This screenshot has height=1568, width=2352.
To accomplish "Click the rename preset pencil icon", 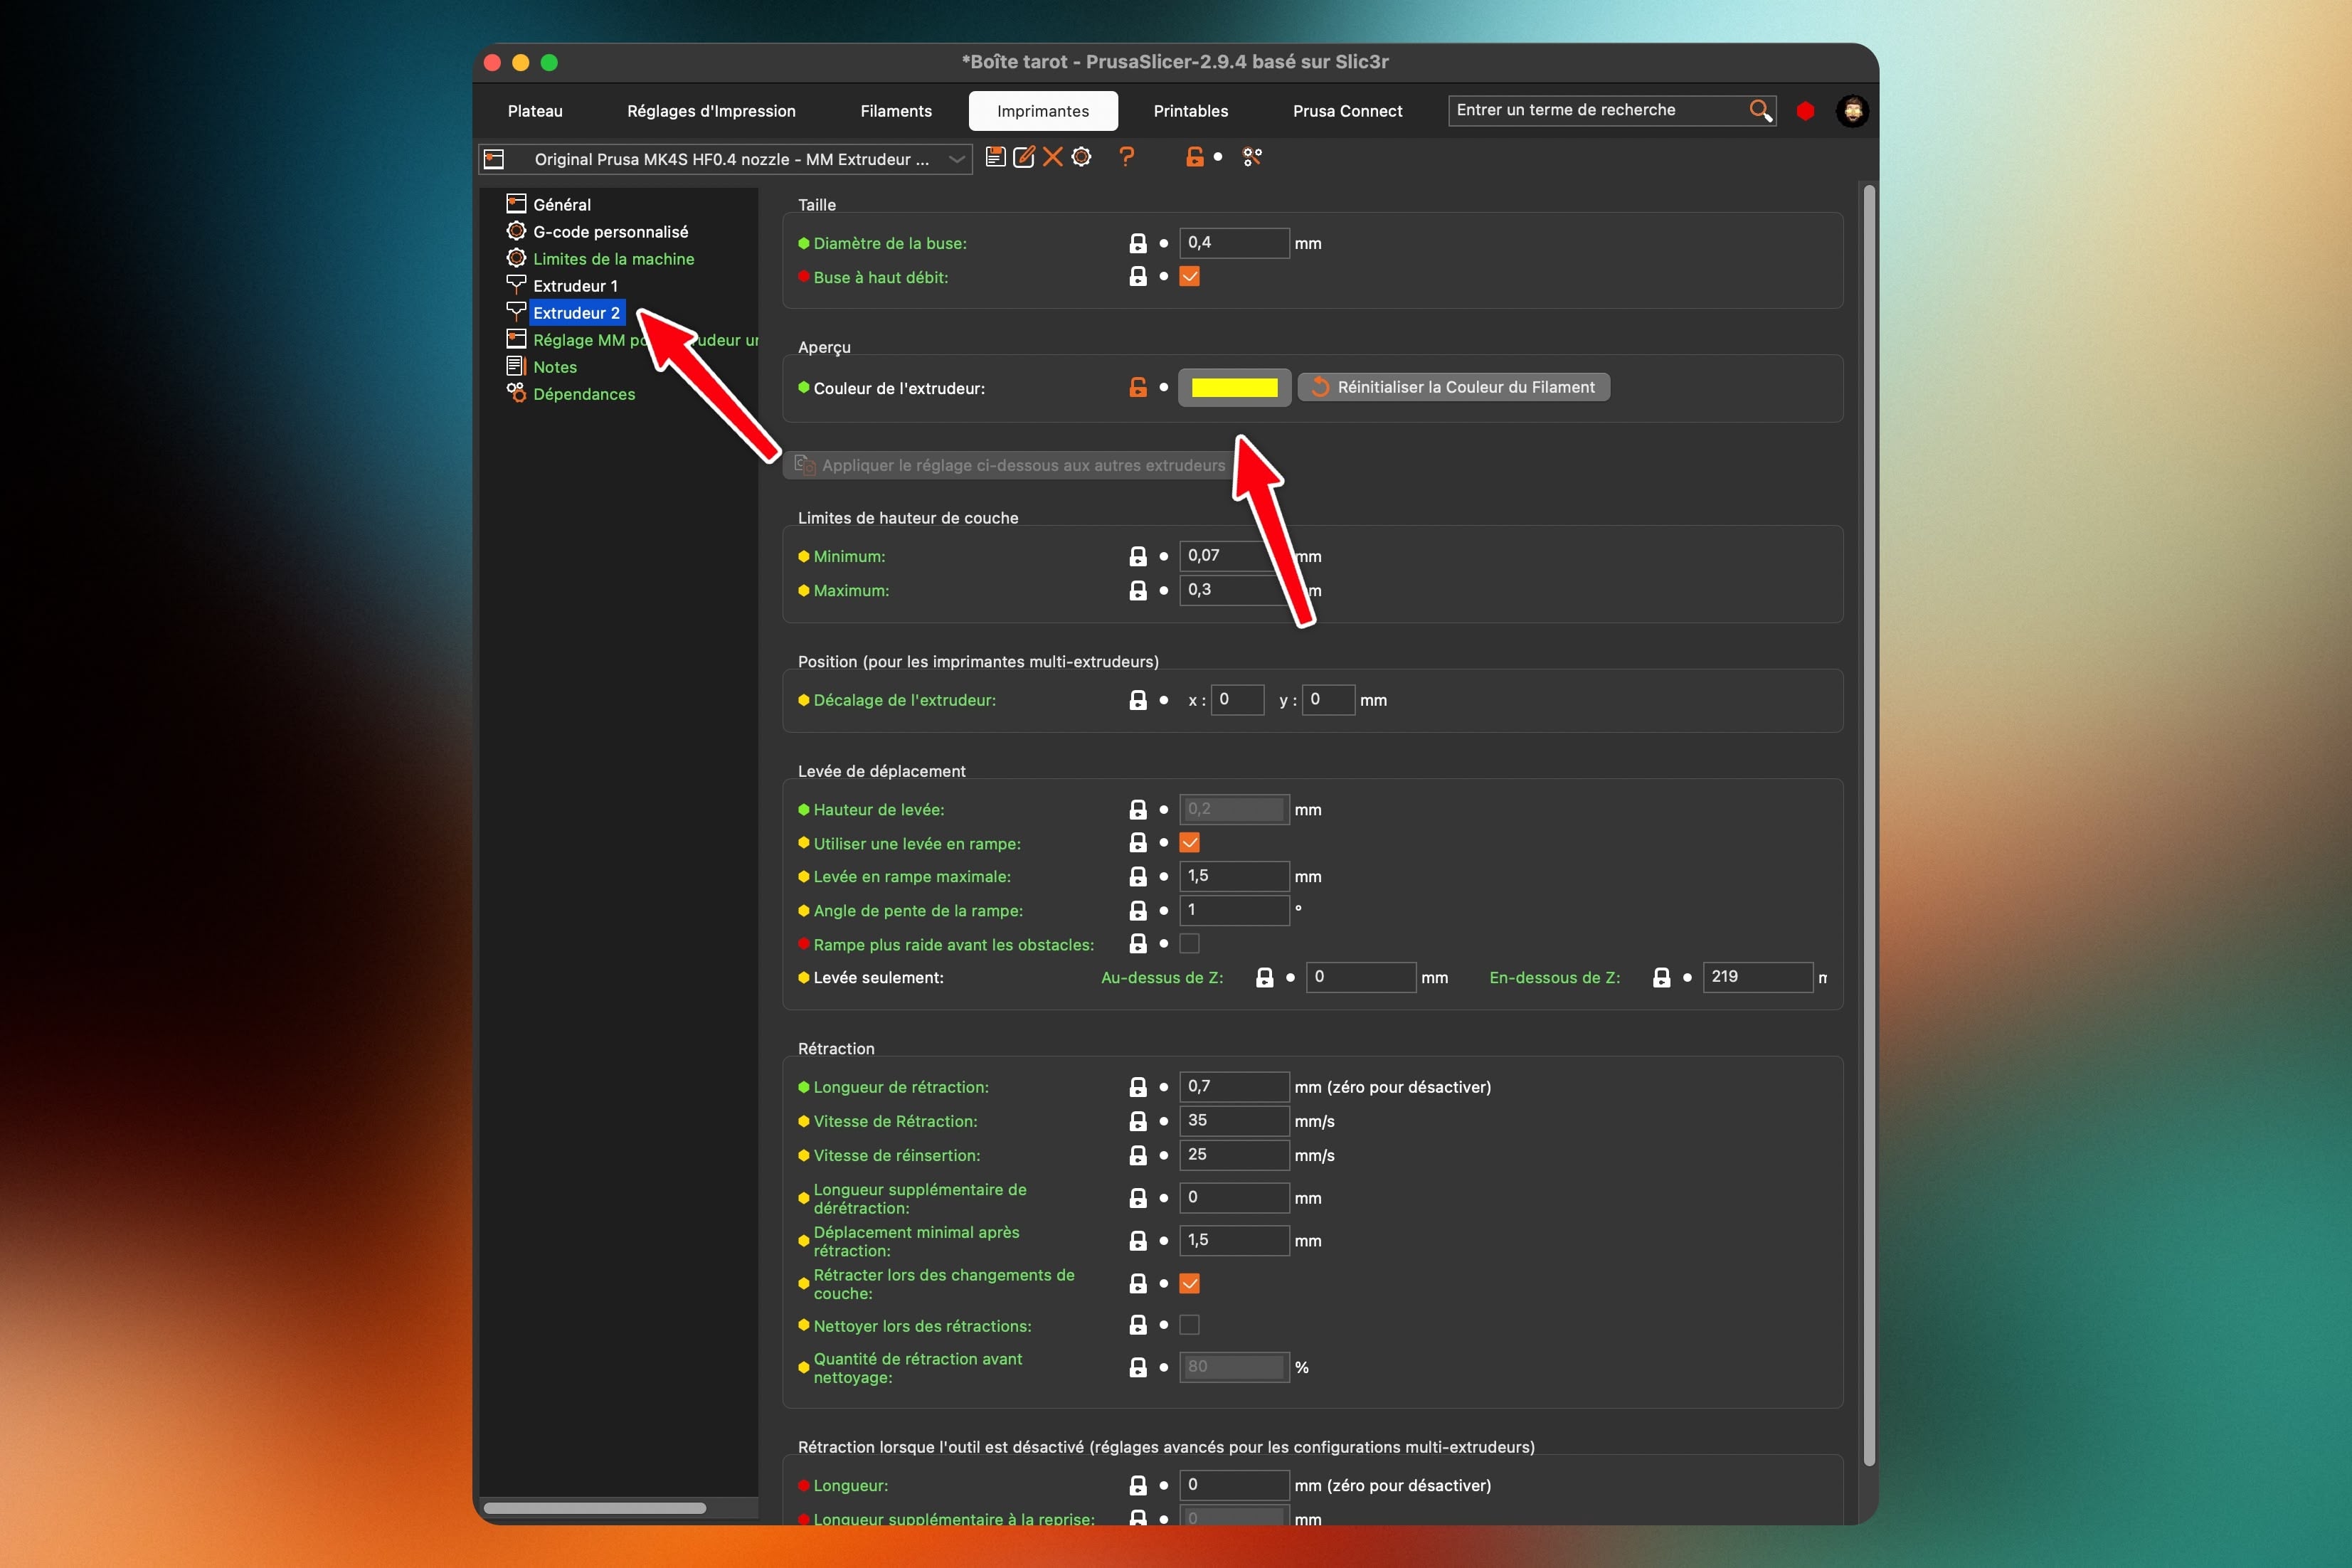I will pyautogui.click(x=1024, y=157).
